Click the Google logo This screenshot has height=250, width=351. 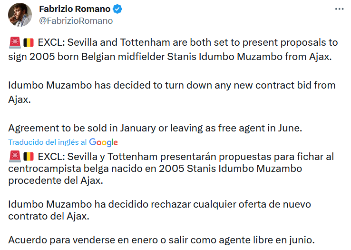[103, 142]
